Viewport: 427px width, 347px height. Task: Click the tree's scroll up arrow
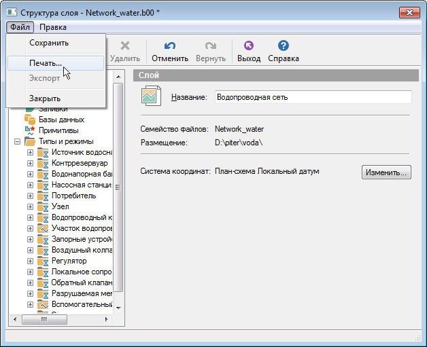[x=118, y=77]
